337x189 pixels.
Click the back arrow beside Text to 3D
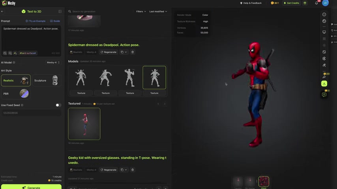point(2,11)
